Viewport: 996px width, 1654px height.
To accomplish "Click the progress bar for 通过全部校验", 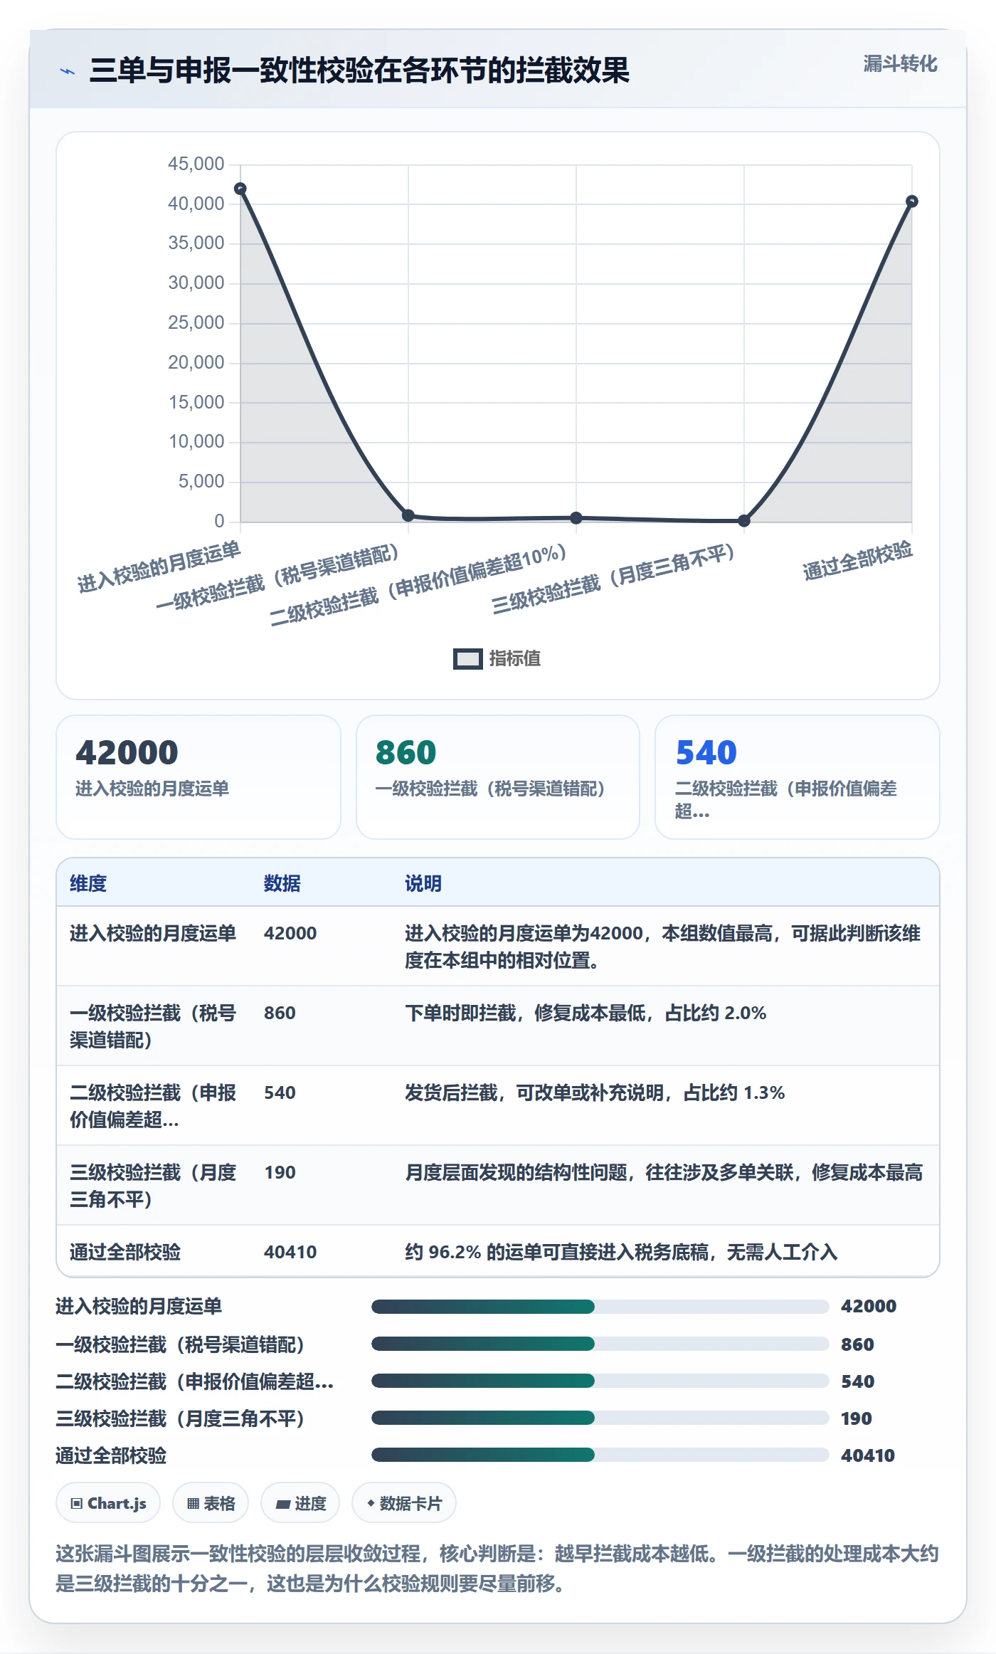I will tap(600, 1455).
